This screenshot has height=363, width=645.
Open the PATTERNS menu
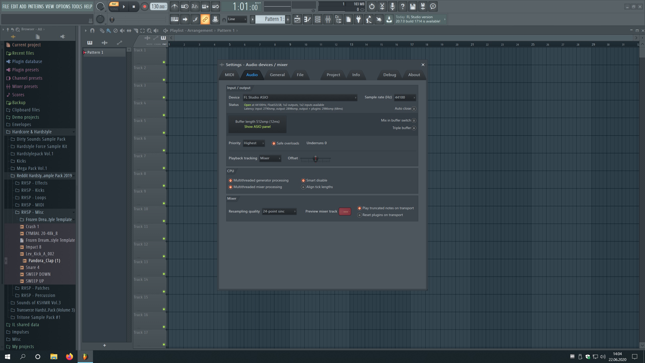point(36,7)
